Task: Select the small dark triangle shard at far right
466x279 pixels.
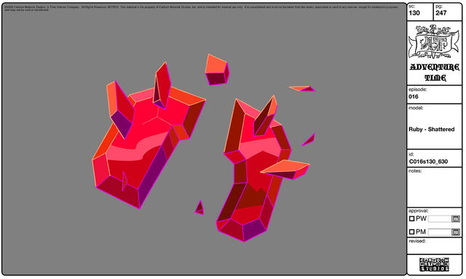Action: pyautogui.click(x=309, y=140)
